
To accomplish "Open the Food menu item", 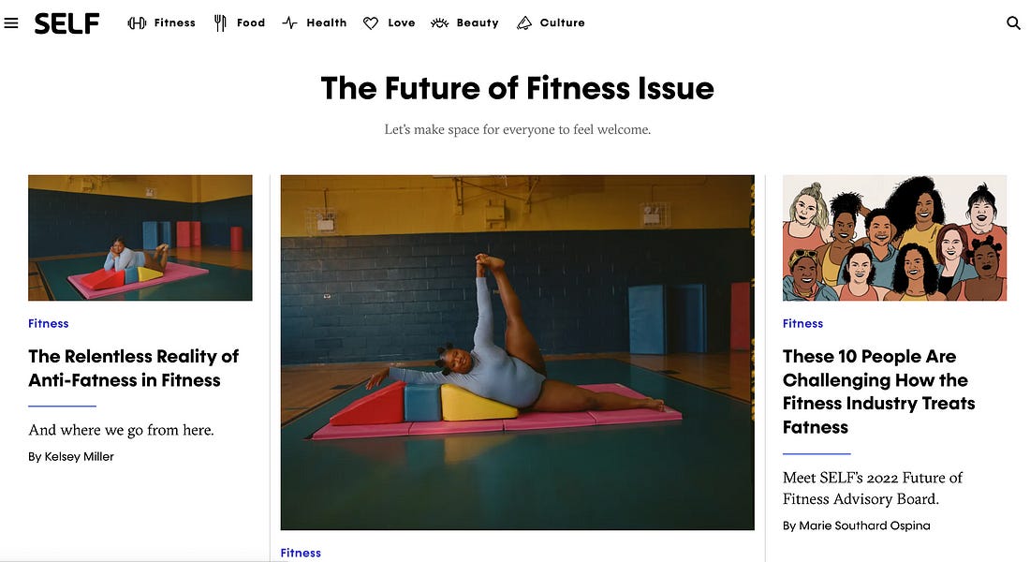I will (x=251, y=23).
